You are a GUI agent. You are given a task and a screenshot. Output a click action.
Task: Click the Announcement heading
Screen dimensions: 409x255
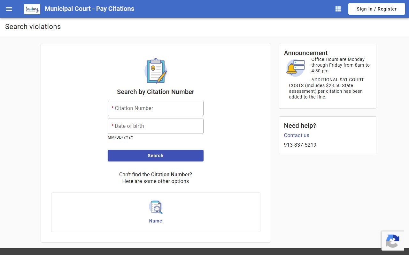(x=306, y=53)
